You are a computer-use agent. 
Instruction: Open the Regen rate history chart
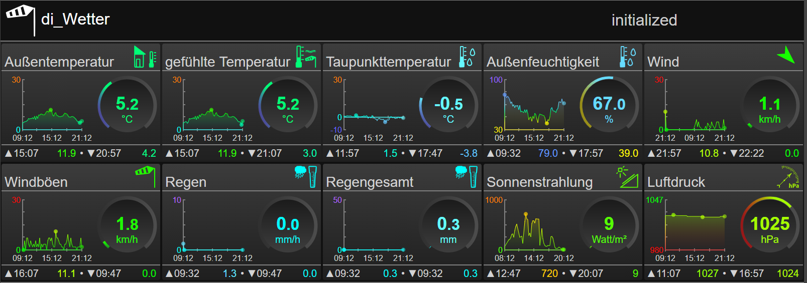click(212, 229)
